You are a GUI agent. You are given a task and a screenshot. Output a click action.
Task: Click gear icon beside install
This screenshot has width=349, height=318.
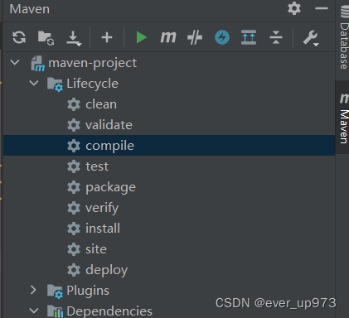pos(74,229)
